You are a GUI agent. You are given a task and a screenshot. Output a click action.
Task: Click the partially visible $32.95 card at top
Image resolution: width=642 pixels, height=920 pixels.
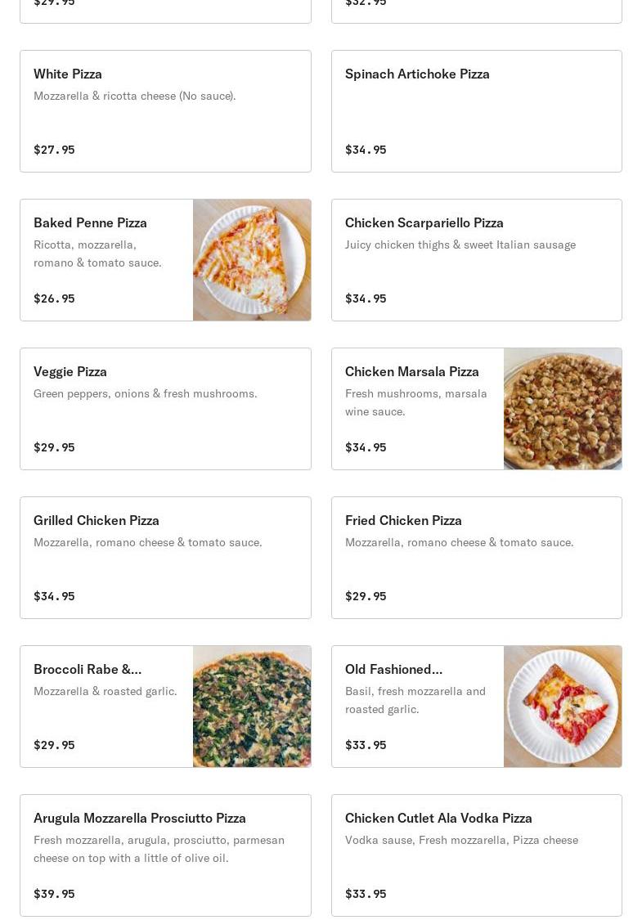point(476,10)
